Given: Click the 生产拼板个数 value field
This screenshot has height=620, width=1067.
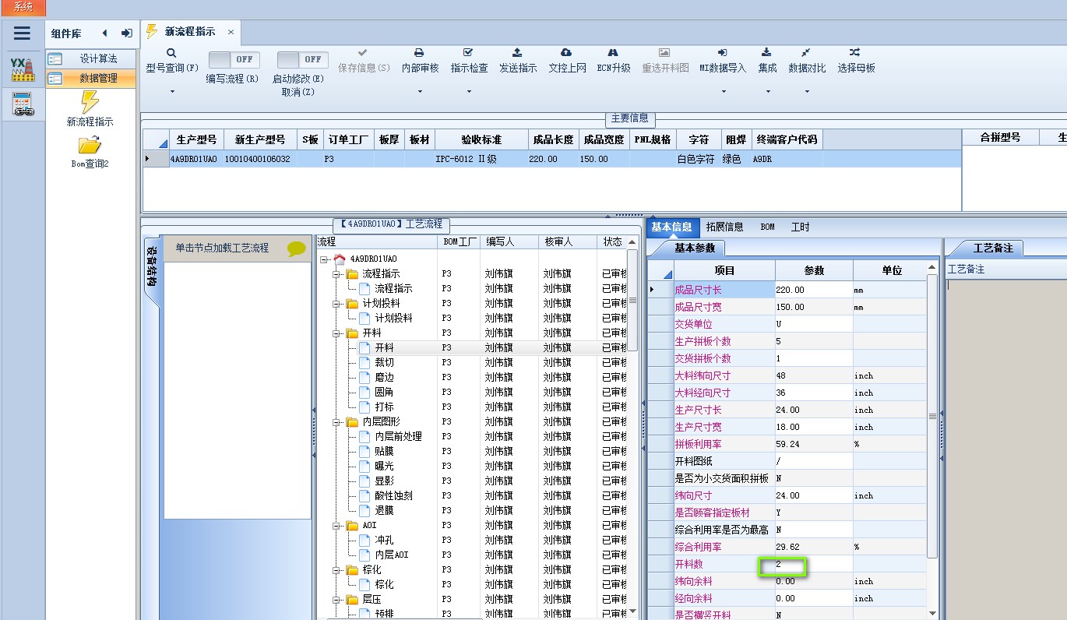Looking at the screenshot, I should [814, 340].
